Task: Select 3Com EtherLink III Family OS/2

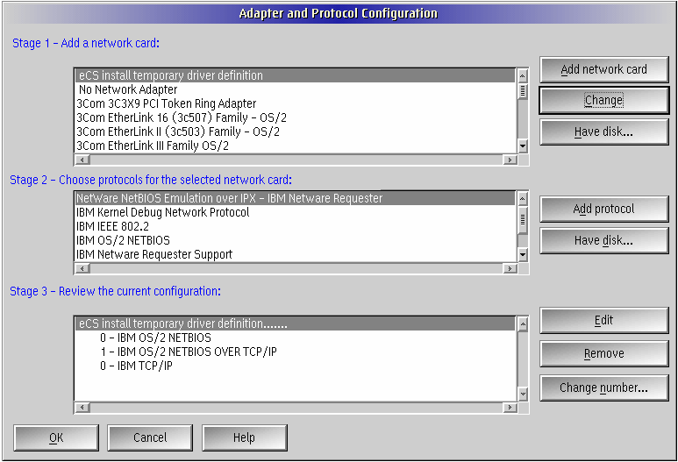Action: (x=296, y=146)
